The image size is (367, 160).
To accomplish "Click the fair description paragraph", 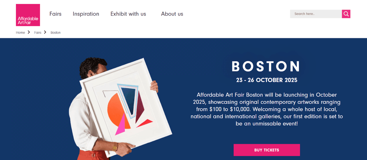I will coord(267,109).
